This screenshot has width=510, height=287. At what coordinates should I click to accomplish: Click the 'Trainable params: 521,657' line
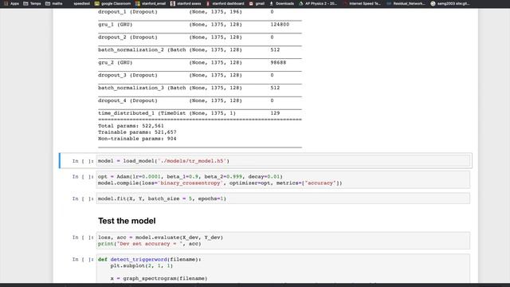point(137,132)
